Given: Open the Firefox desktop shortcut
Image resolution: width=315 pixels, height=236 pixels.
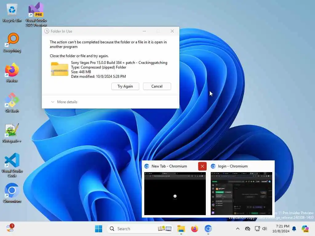Looking at the screenshot, I should click(x=12, y=73).
